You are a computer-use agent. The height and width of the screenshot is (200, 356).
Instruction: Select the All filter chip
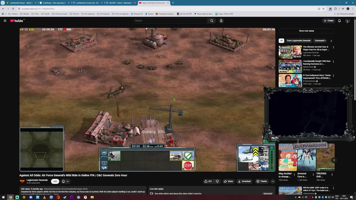click(x=281, y=41)
